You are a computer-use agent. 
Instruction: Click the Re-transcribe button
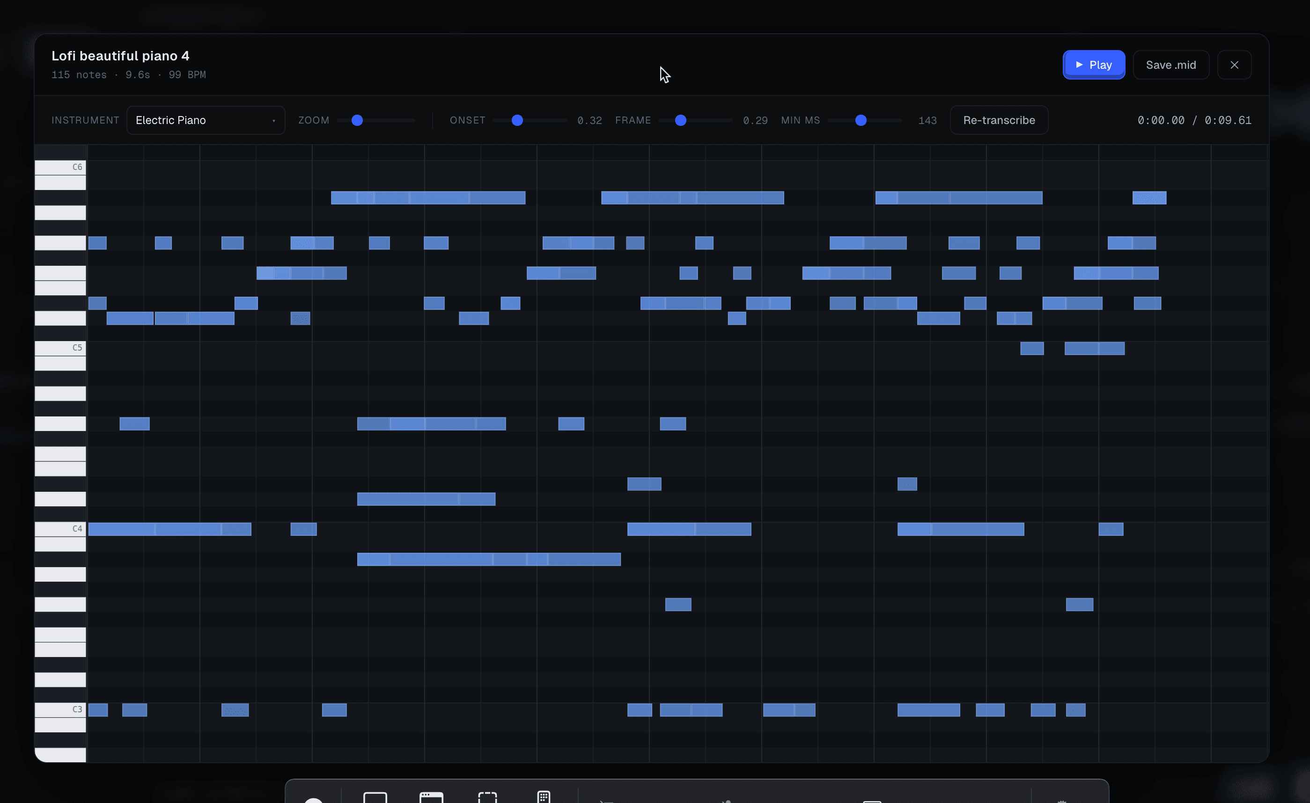(999, 120)
